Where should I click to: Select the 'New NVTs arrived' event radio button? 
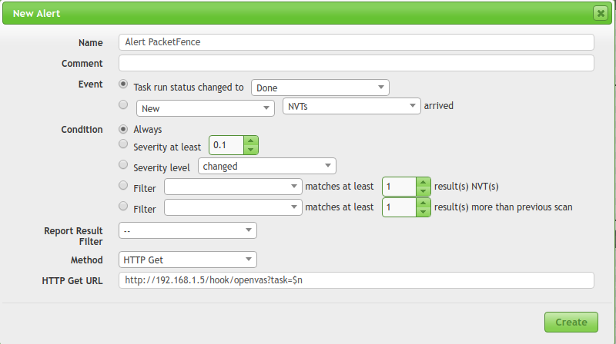click(x=124, y=105)
